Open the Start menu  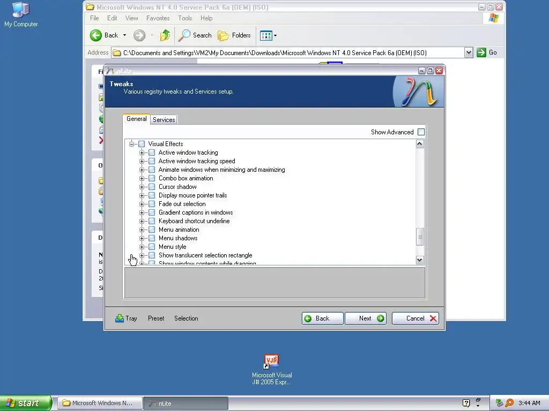(x=26, y=403)
